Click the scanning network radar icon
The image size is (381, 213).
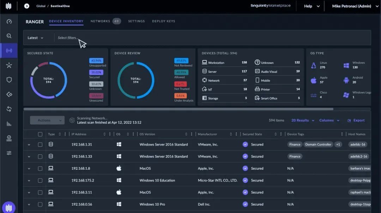coord(72,120)
